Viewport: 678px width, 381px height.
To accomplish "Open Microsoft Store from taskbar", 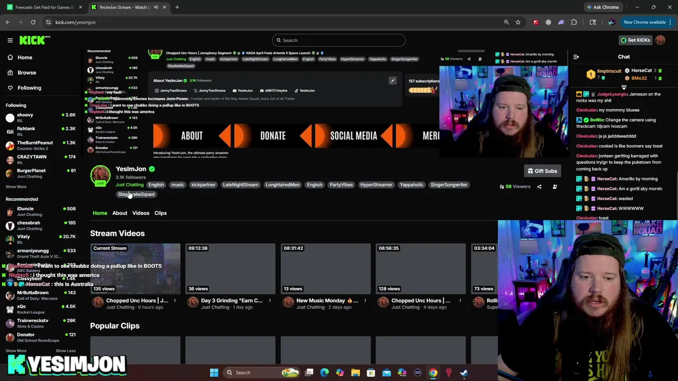I will point(371,373).
